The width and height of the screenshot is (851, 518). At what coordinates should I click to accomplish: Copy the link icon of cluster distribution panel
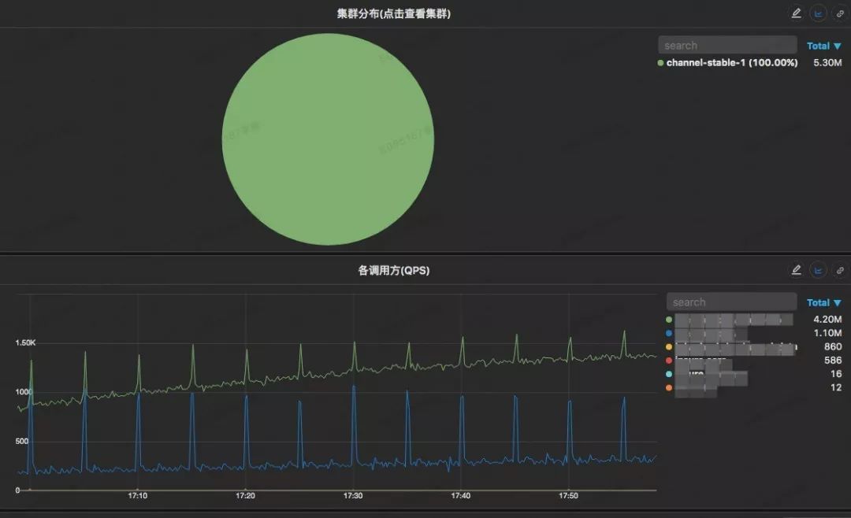(x=840, y=13)
